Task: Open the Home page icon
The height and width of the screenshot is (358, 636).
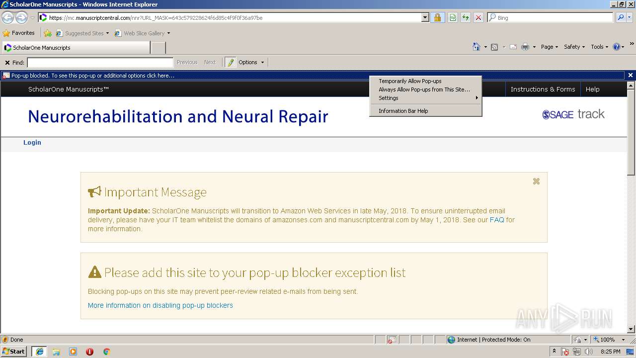Action: tap(476, 47)
